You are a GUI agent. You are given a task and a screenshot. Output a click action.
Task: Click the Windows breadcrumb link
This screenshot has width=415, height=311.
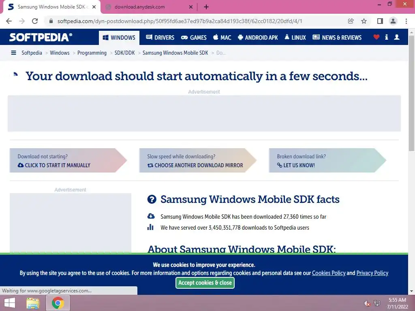point(60,53)
